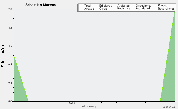Click the Proyecto legend entry

(164, 6)
